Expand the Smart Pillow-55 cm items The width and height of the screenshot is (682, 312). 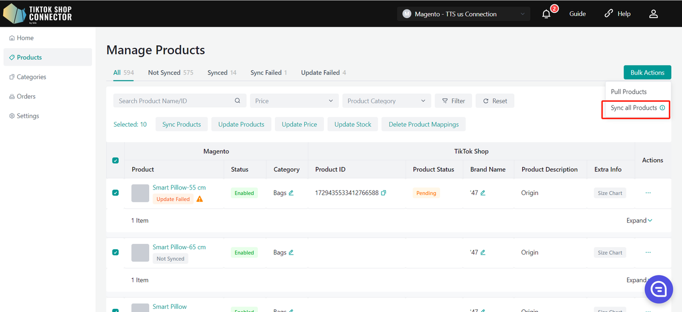click(639, 220)
